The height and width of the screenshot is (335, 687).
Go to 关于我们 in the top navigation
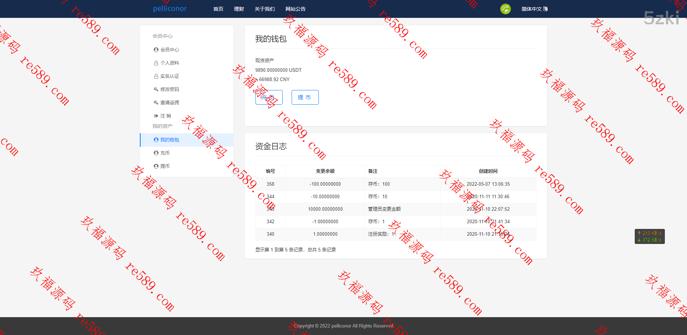coord(265,9)
